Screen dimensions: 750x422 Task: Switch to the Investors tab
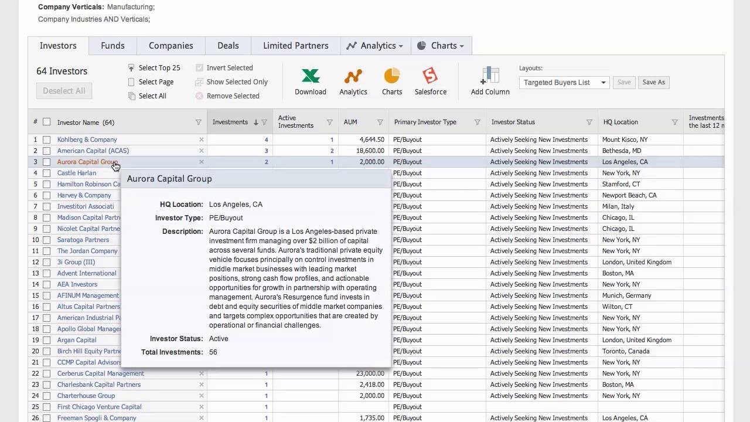coord(58,46)
